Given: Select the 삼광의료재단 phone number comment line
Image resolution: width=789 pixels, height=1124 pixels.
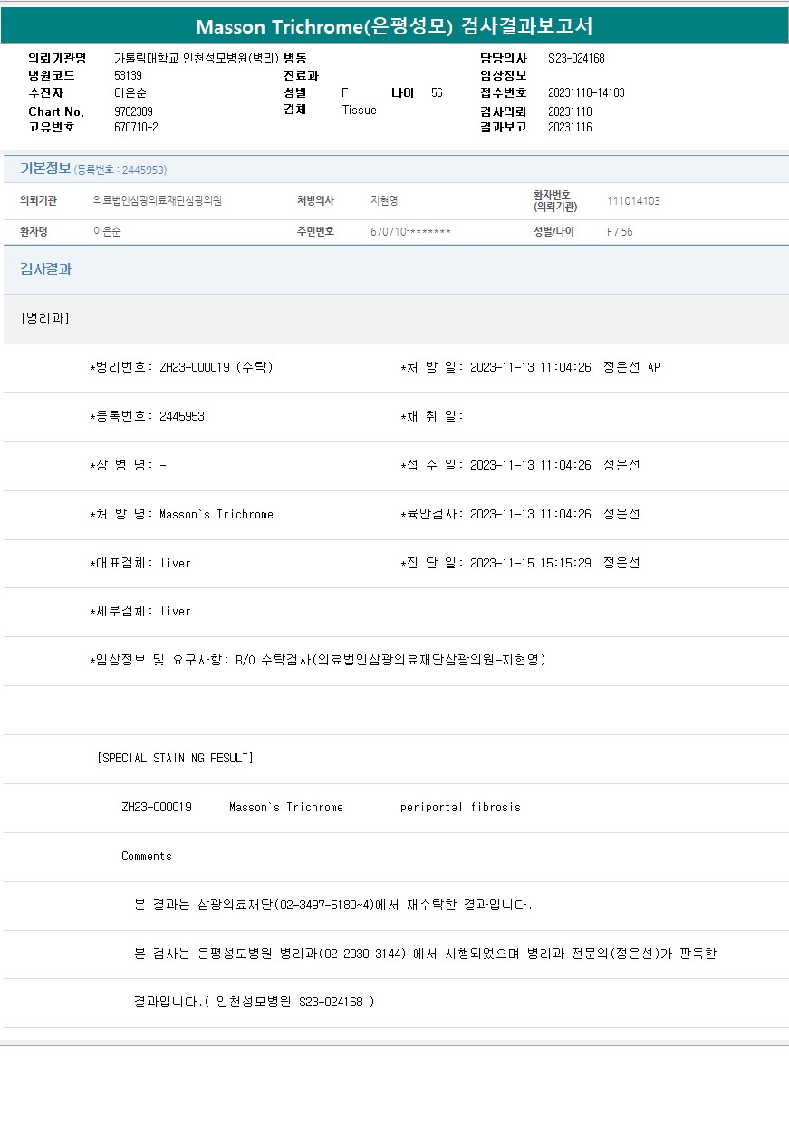Looking at the screenshot, I should 332,905.
